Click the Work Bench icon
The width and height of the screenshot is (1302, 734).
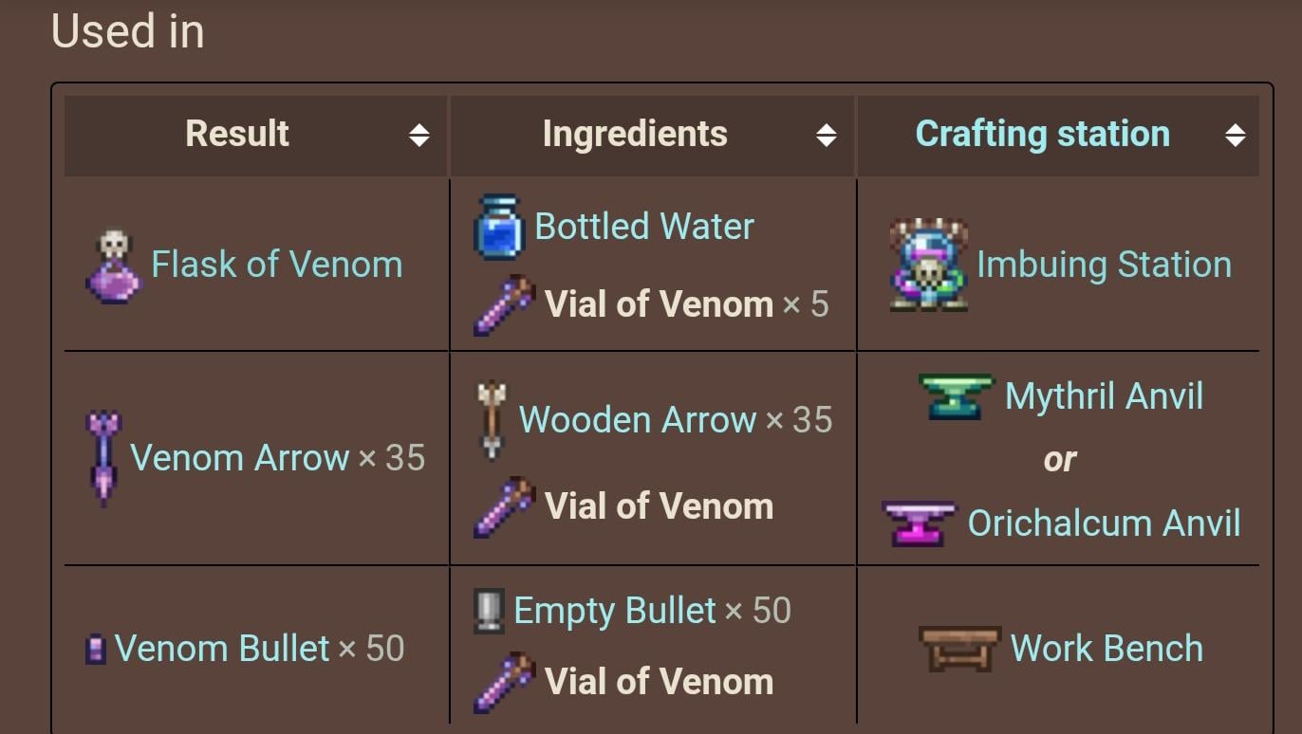pos(959,649)
